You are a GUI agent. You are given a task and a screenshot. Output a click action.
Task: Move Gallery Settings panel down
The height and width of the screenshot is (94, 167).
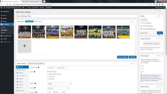[133, 63]
